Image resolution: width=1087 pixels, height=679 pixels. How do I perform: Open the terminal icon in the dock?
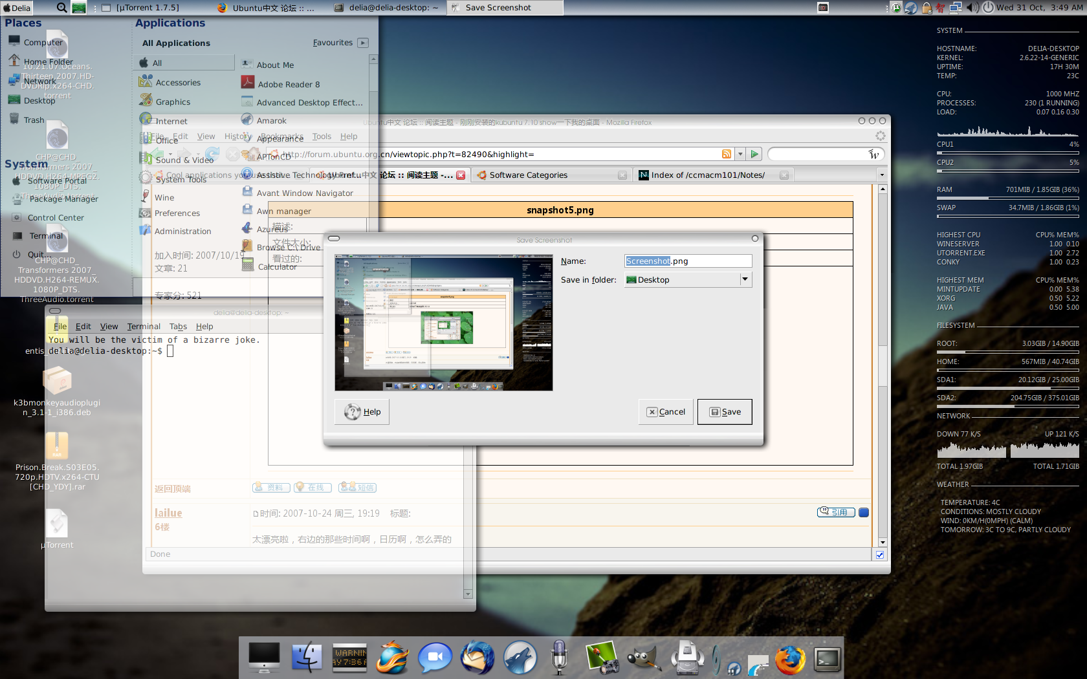pyautogui.click(x=828, y=660)
